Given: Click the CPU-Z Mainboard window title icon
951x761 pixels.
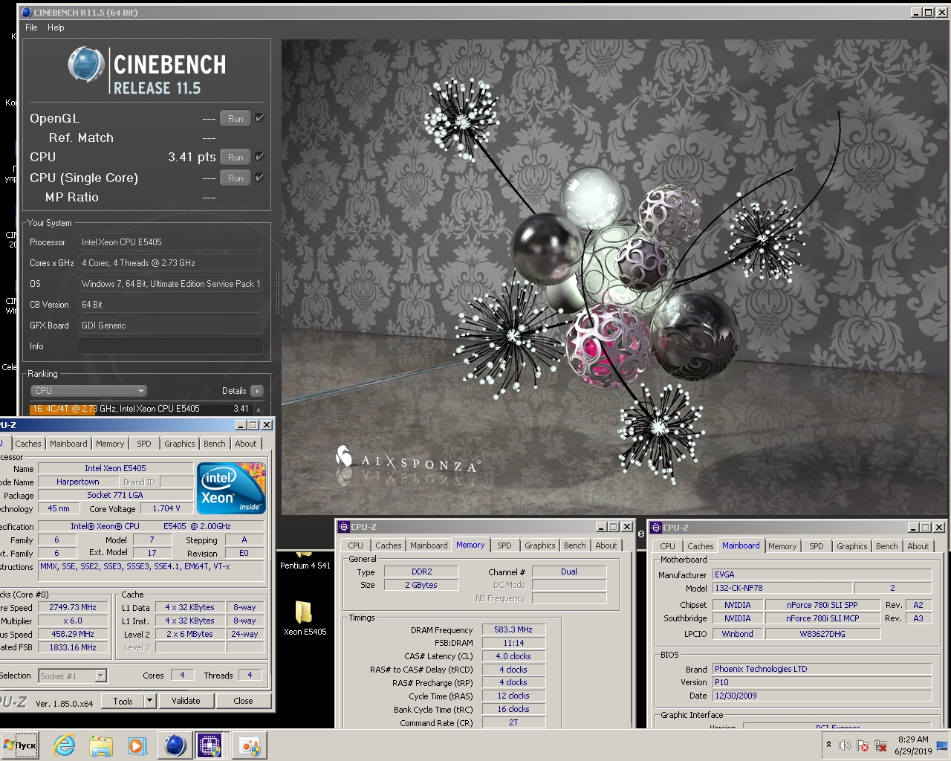Looking at the screenshot, I should pos(656,528).
